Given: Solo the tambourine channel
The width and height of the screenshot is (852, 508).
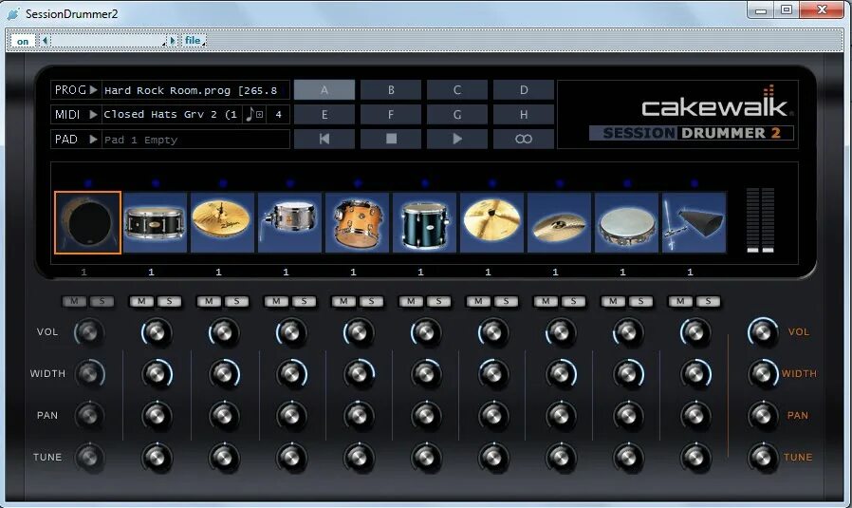Looking at the screenshot, I should [x=641, y=301].
